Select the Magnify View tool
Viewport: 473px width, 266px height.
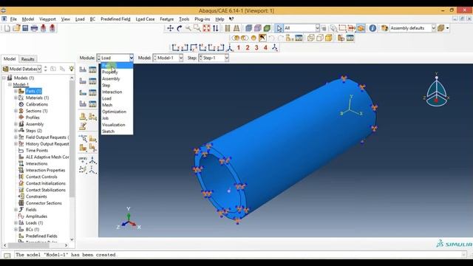(188, 28)
